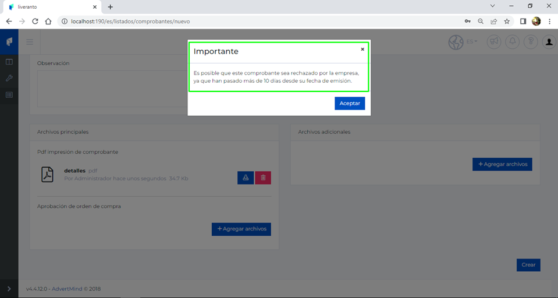Viewport: 558px width, 298px height.
Task: Expand the sidebar with the bottom chevron
Action: (x=9, y=289)
